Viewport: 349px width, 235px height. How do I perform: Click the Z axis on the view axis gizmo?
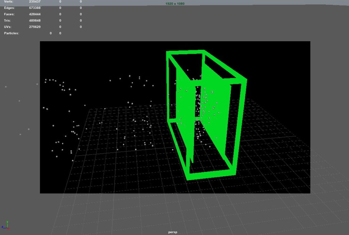point(3,227)
